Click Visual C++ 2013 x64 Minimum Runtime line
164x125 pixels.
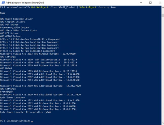[38, 106]
